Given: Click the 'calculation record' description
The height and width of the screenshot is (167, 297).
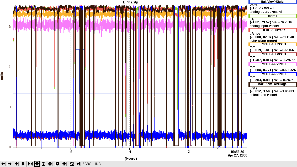Looking at the screenshot, I should [x=263, y=95].
